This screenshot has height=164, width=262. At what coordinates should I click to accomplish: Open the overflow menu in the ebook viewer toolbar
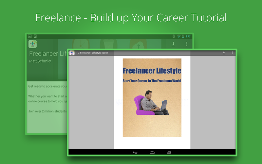click(x=232, y=53)
